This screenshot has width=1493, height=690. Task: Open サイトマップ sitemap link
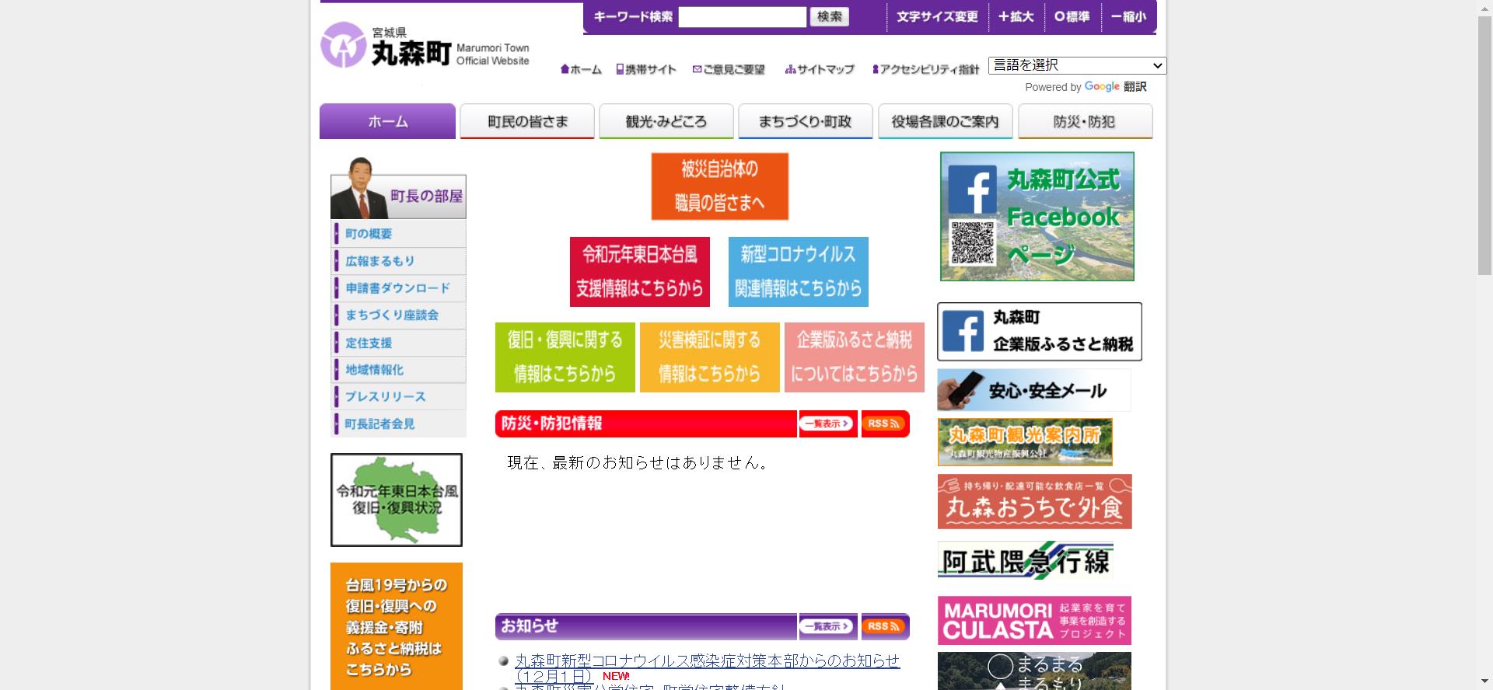820,69
